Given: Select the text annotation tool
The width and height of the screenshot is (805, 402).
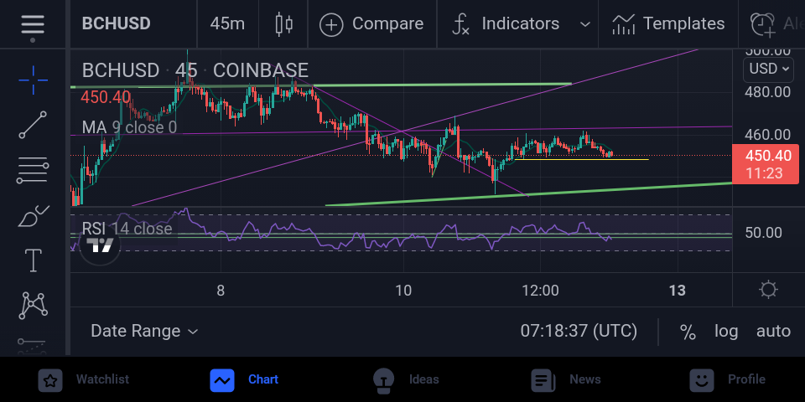Looking at the screenshot, I should pos(33,260).
